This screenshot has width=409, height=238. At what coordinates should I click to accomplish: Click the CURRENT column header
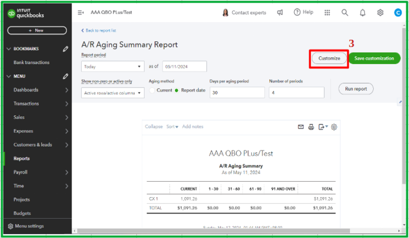pyautogui.click(x=189, y=189)
